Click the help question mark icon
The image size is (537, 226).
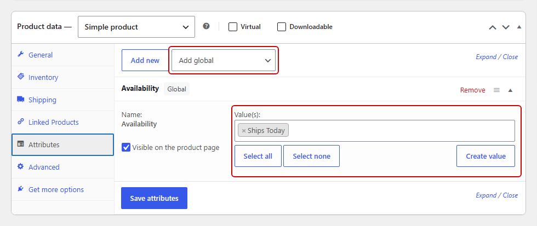206,26
